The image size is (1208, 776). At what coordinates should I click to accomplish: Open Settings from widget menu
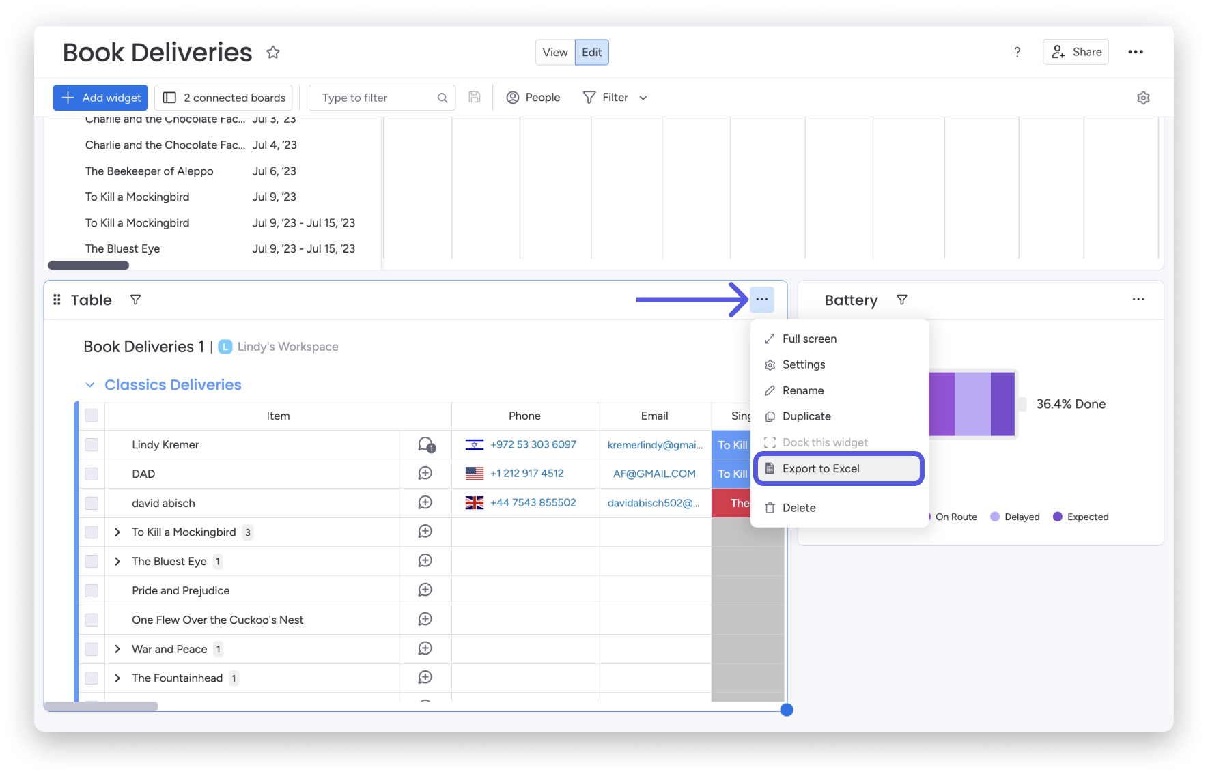[840, 364]
